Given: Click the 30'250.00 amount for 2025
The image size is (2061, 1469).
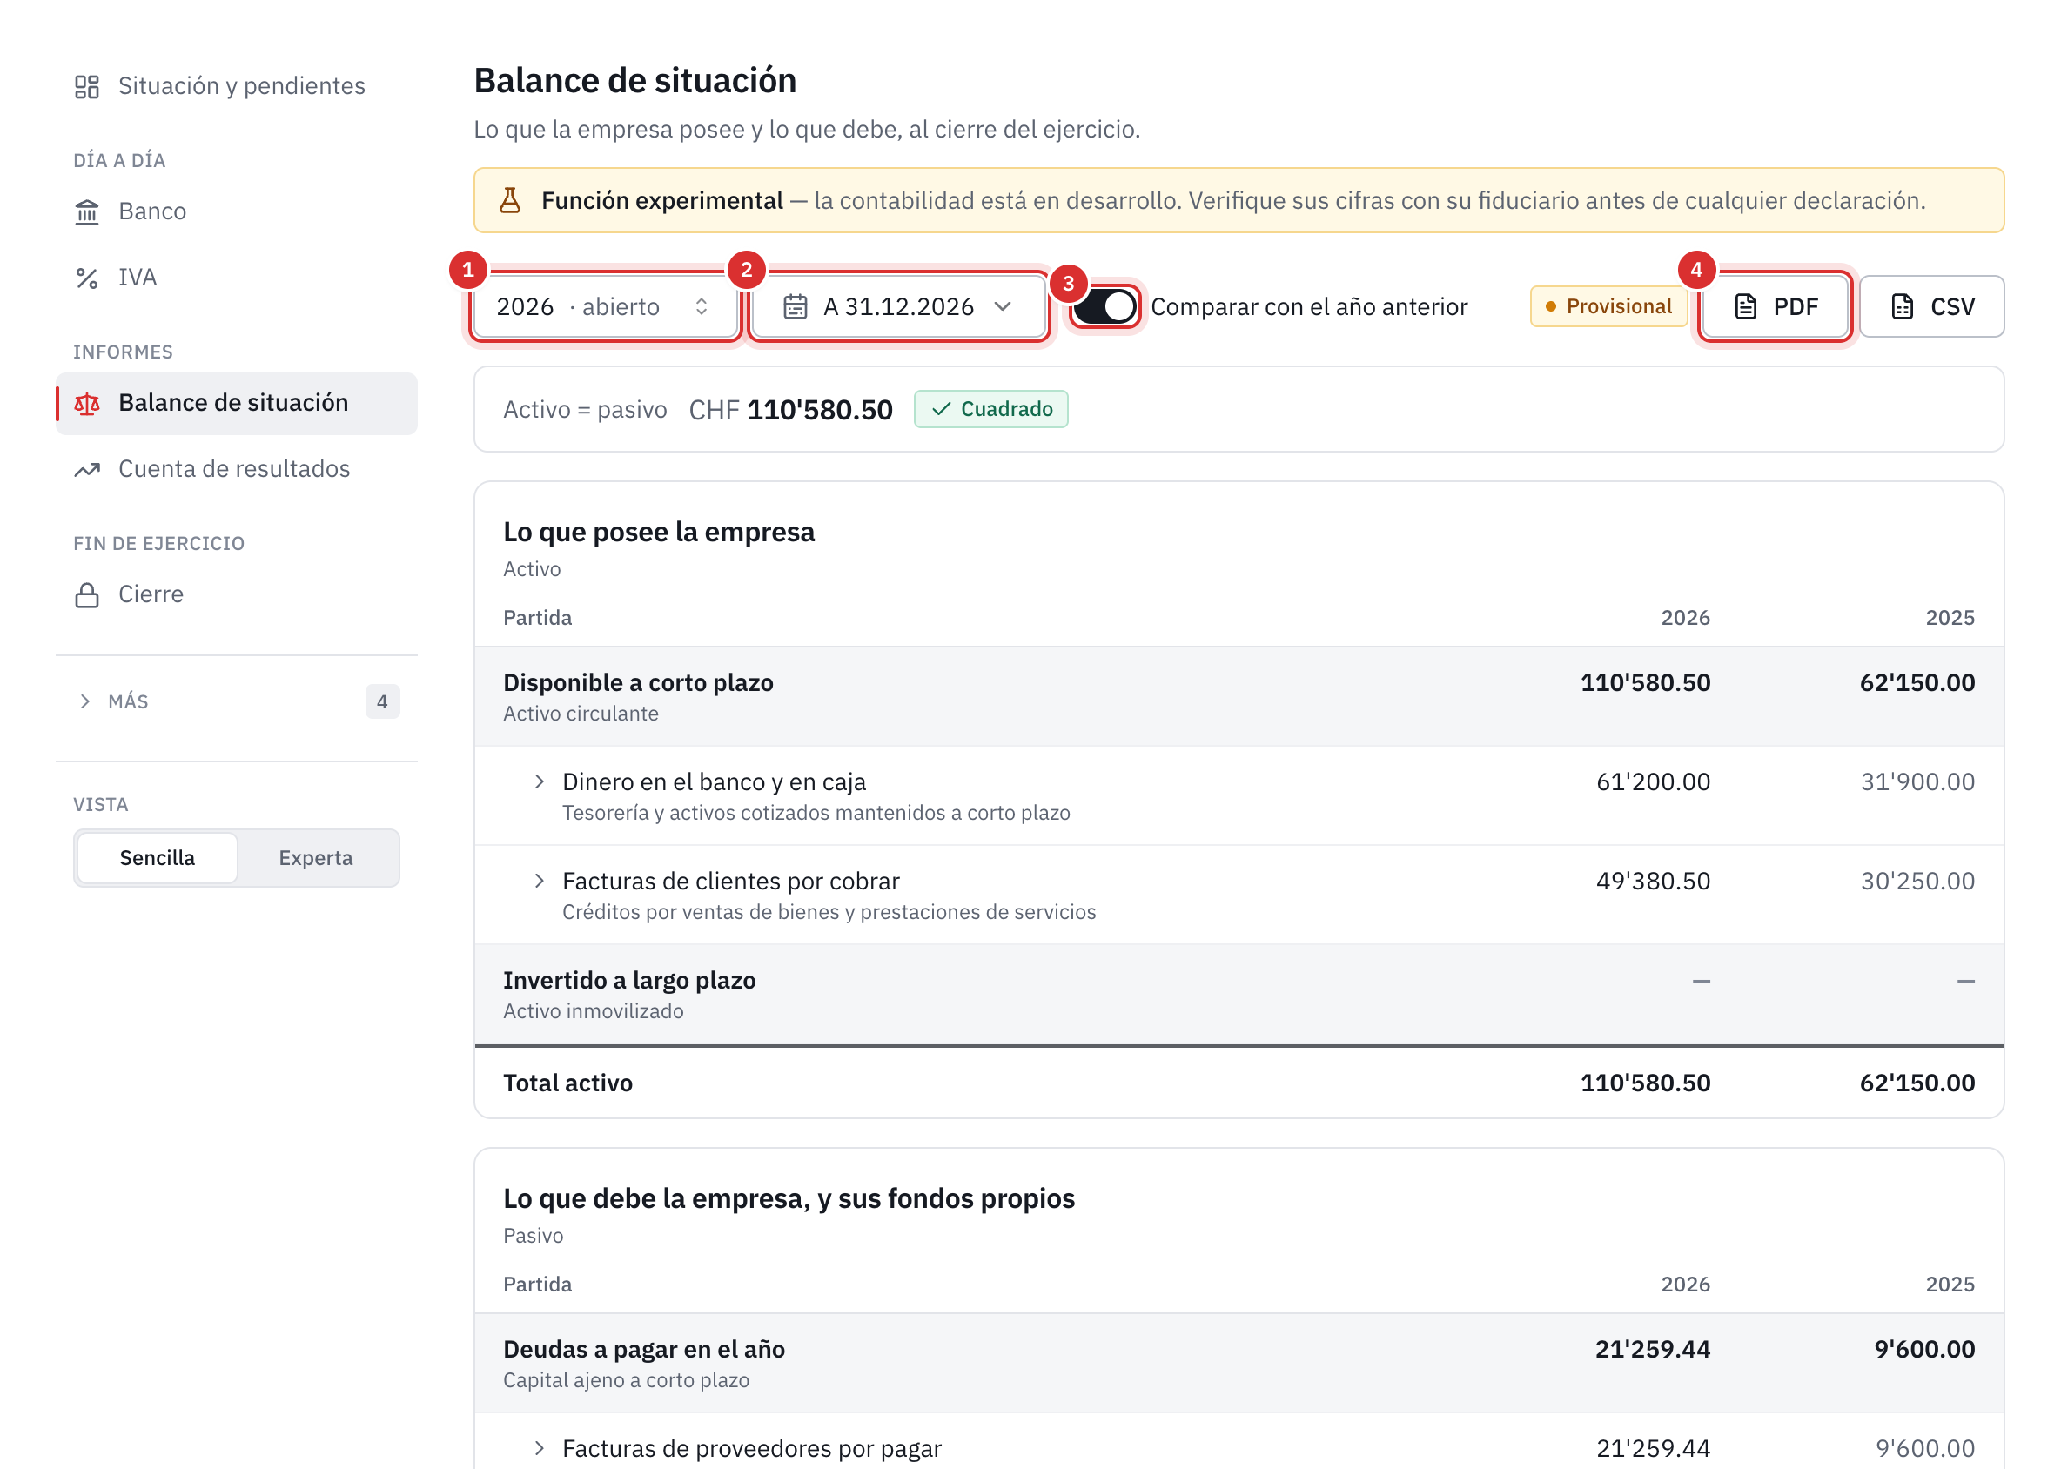Looking at the screenshot, I should 1917,881.
